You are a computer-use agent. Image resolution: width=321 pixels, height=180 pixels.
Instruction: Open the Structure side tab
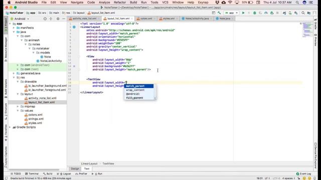(x=6, y=111)
